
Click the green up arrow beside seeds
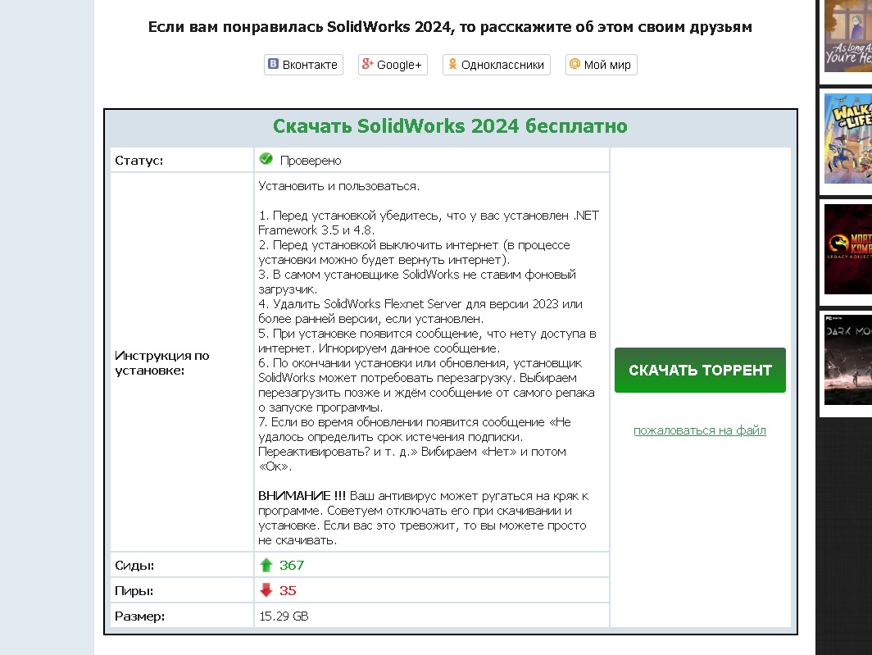(266, 565)
